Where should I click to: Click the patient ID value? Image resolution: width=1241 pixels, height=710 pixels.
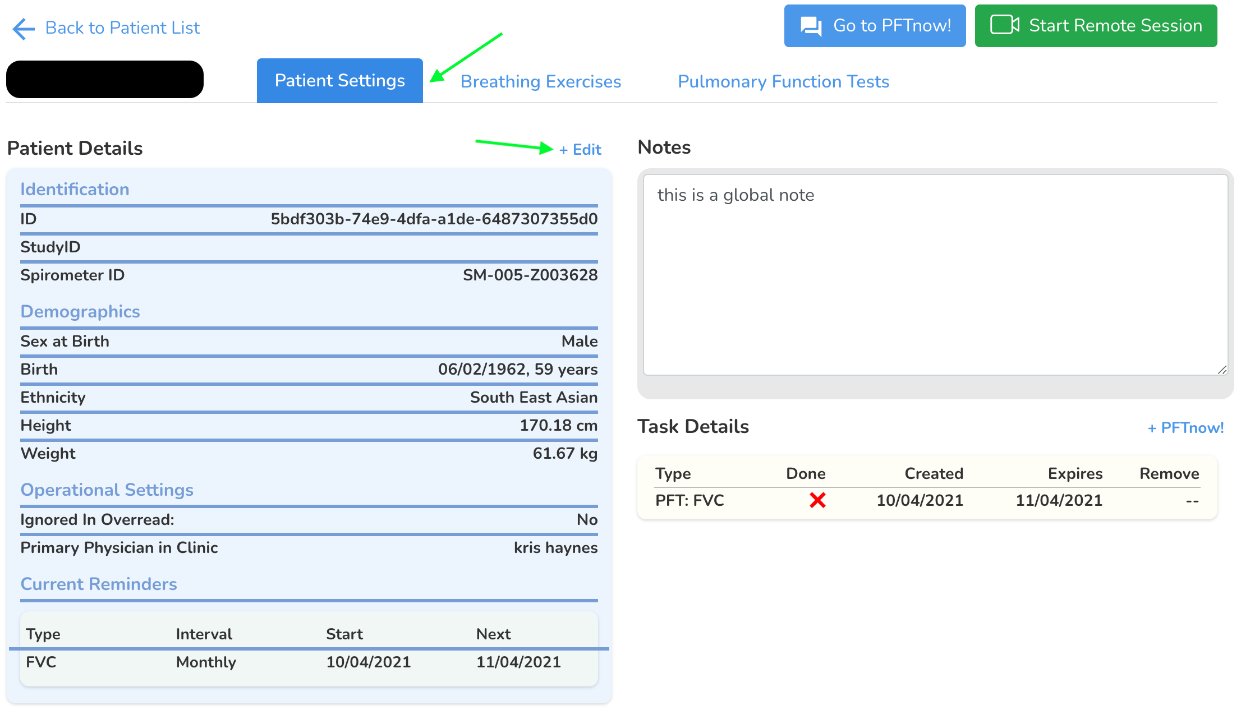[x=434, y=219]
